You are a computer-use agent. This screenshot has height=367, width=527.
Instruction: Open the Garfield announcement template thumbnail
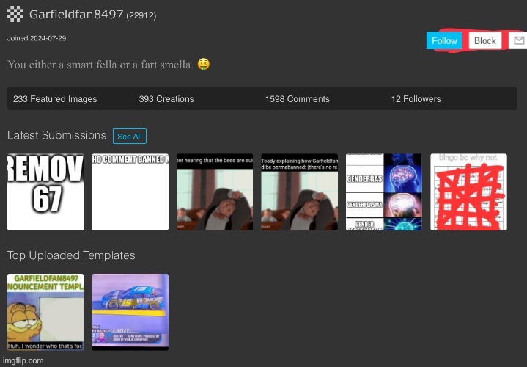[45, 312]
